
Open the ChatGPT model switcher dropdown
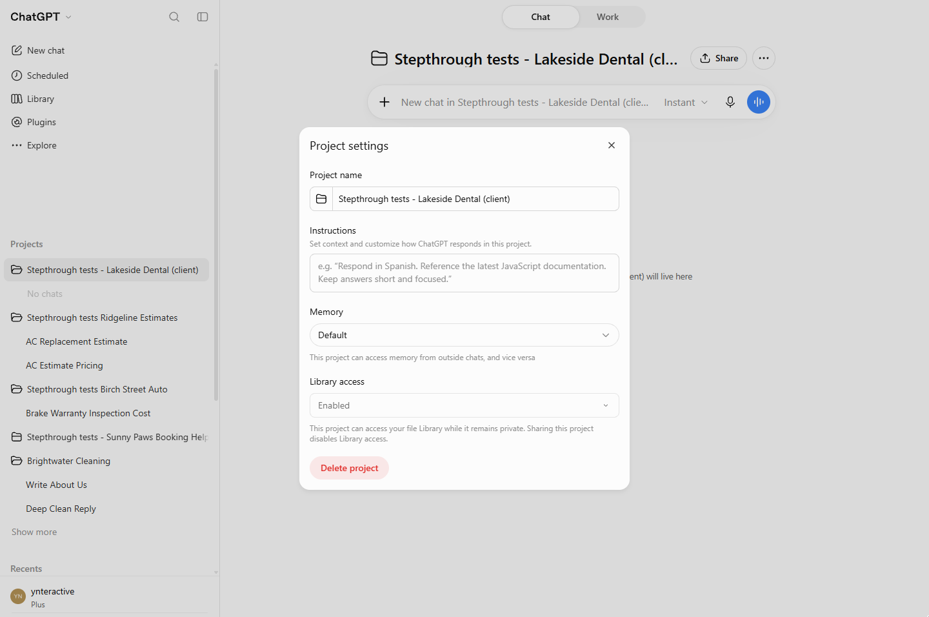point(41,17)
